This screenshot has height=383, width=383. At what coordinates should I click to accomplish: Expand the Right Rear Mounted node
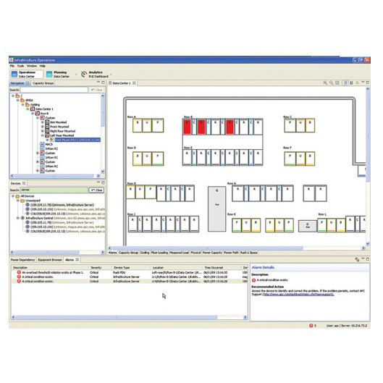coord(42,131)
